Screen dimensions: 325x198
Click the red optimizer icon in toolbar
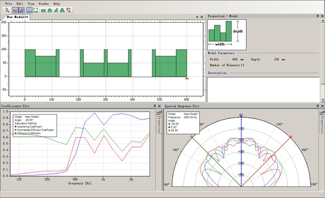[68, 10]
